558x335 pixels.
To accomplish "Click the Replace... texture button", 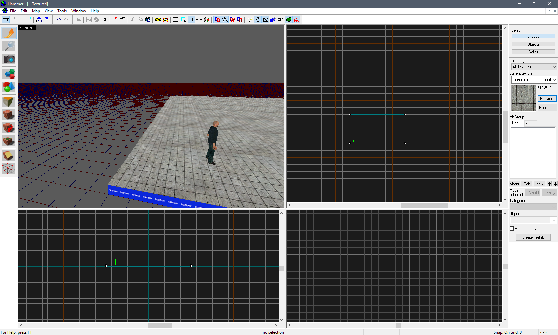I will pos(547,108).
